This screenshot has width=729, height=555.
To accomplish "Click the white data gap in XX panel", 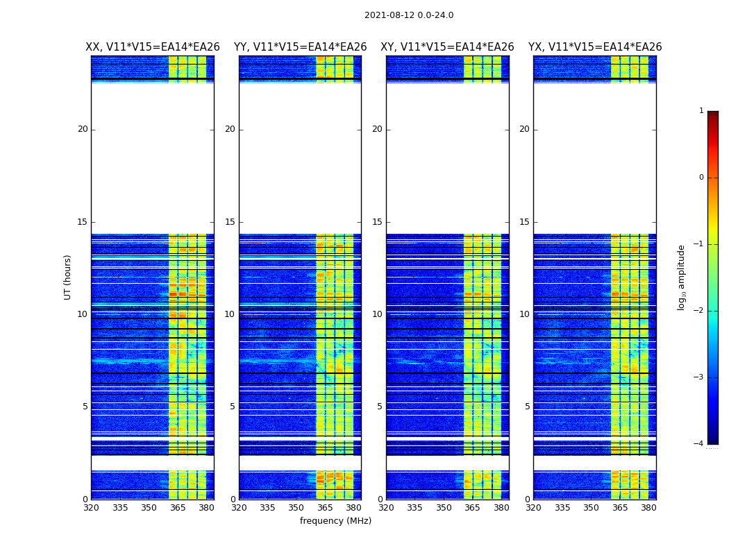I will pos(152,158).
